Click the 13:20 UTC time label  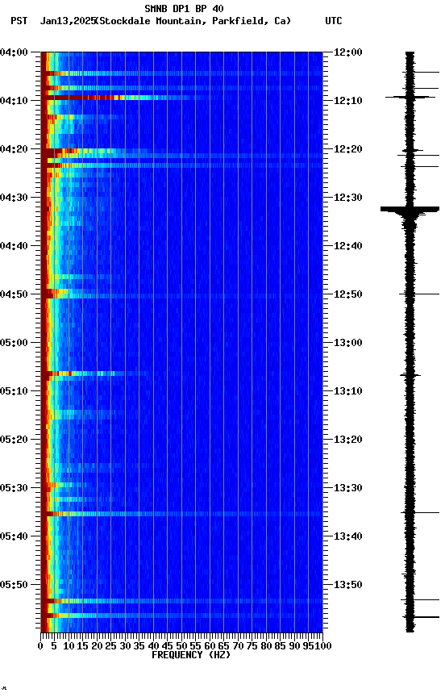348,440
